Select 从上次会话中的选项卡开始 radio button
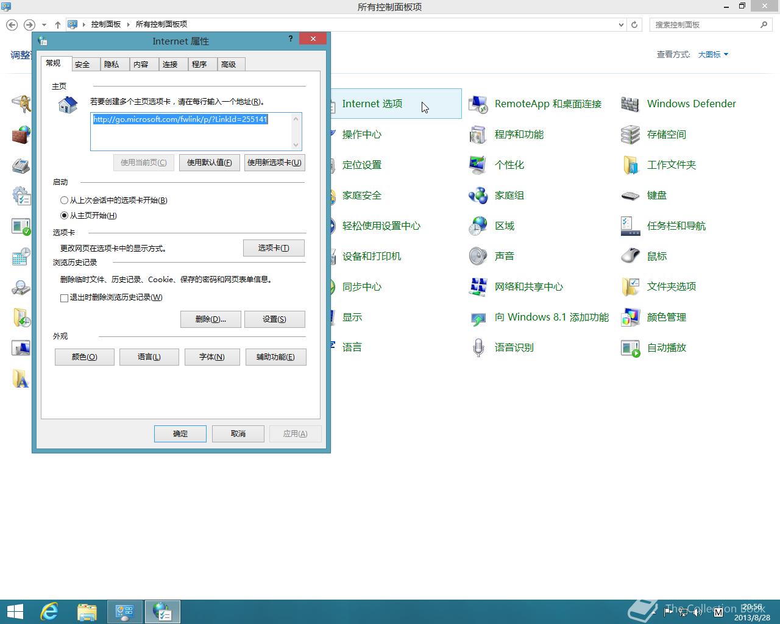This screenshot has height=624, width=780. [64, 200]
